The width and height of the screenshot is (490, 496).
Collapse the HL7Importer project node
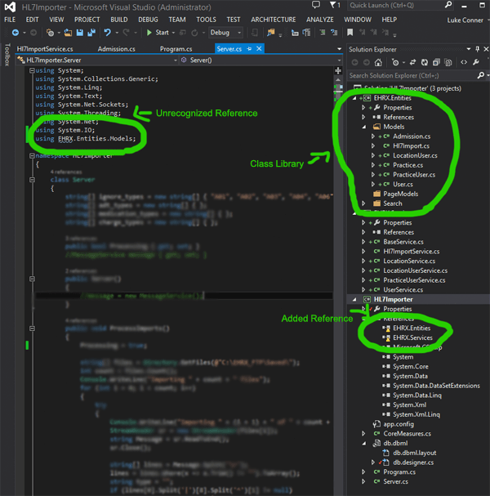tap(354, 299)
